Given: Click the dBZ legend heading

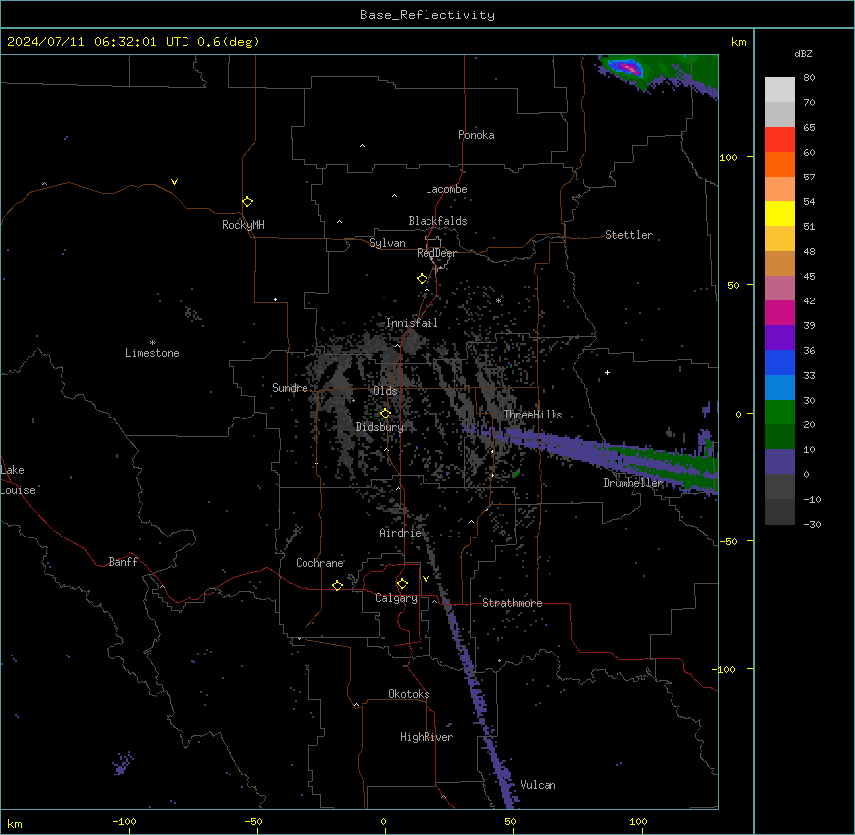Looking at the screenshot, I should (x=803, y=54).
